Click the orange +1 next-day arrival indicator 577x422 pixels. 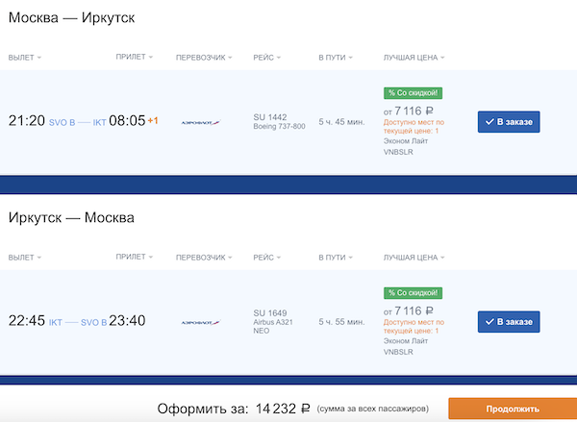[153, 121]
